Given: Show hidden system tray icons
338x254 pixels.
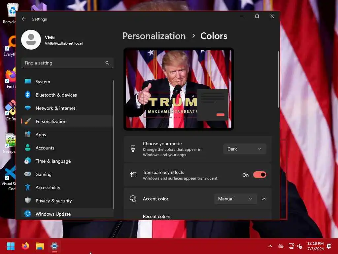Looking at the screenshot, I should pyautogui.click(x=270, y=246).
